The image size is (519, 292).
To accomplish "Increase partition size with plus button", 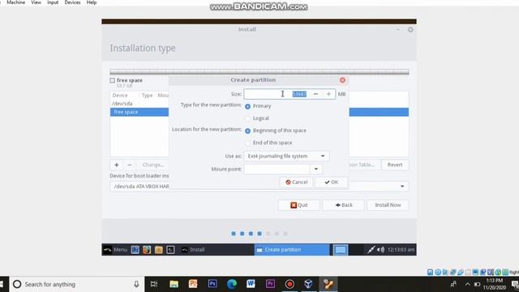I will point(328,94).
